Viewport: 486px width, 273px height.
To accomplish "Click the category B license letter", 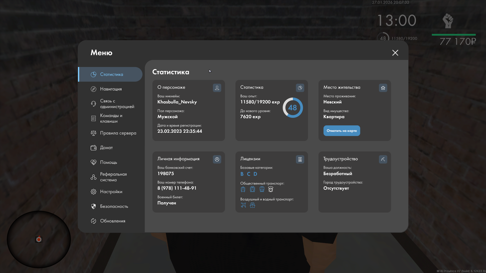I will coord(242,174).
